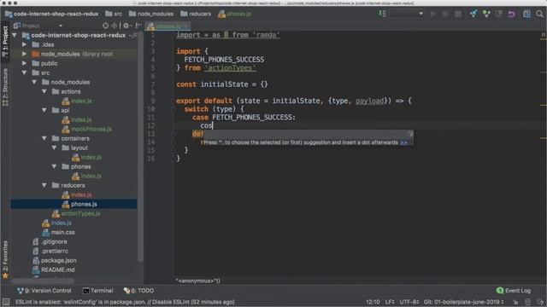Click the >> link in the completion hint

(403, 142)
